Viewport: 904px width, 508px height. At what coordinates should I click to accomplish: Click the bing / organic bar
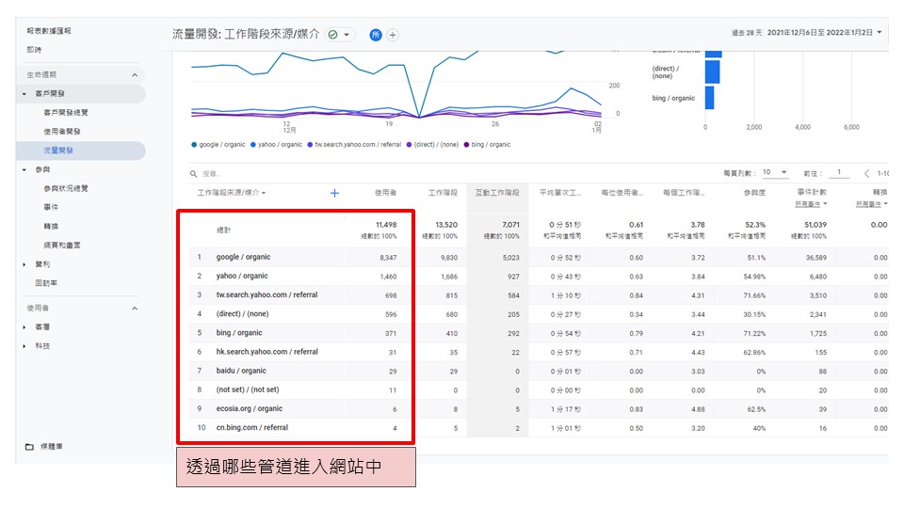[x=710, y=98]
